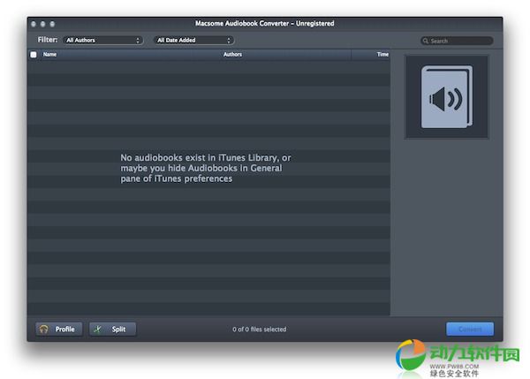
Task: Sort list by Authors column header
Action: point(232,55)
